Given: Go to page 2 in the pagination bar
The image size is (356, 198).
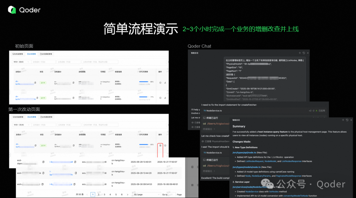Looking at the screenshot, I should pyautogui.click(x=98, y=194).
